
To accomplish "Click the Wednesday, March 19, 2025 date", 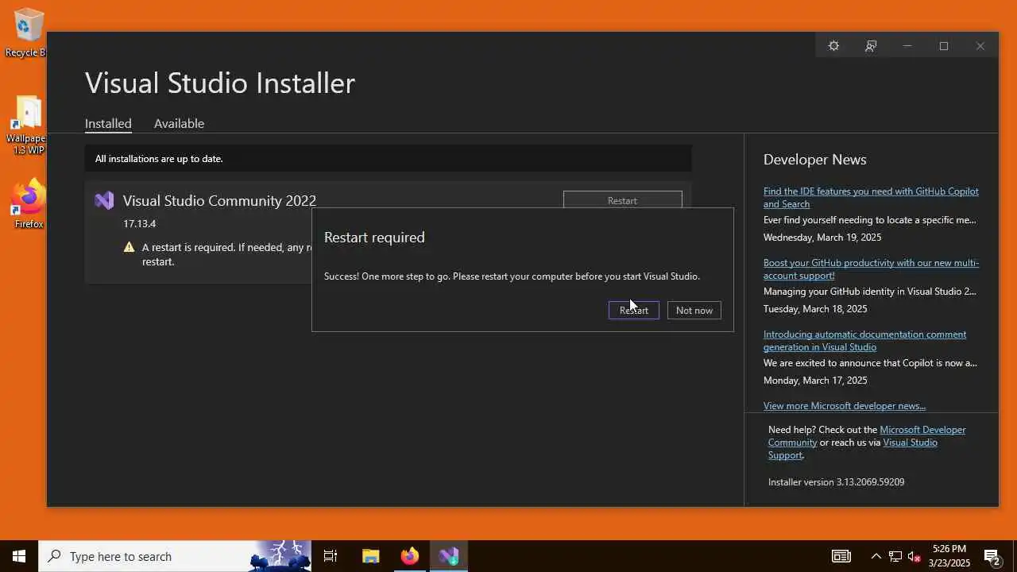I will point(822,237).
